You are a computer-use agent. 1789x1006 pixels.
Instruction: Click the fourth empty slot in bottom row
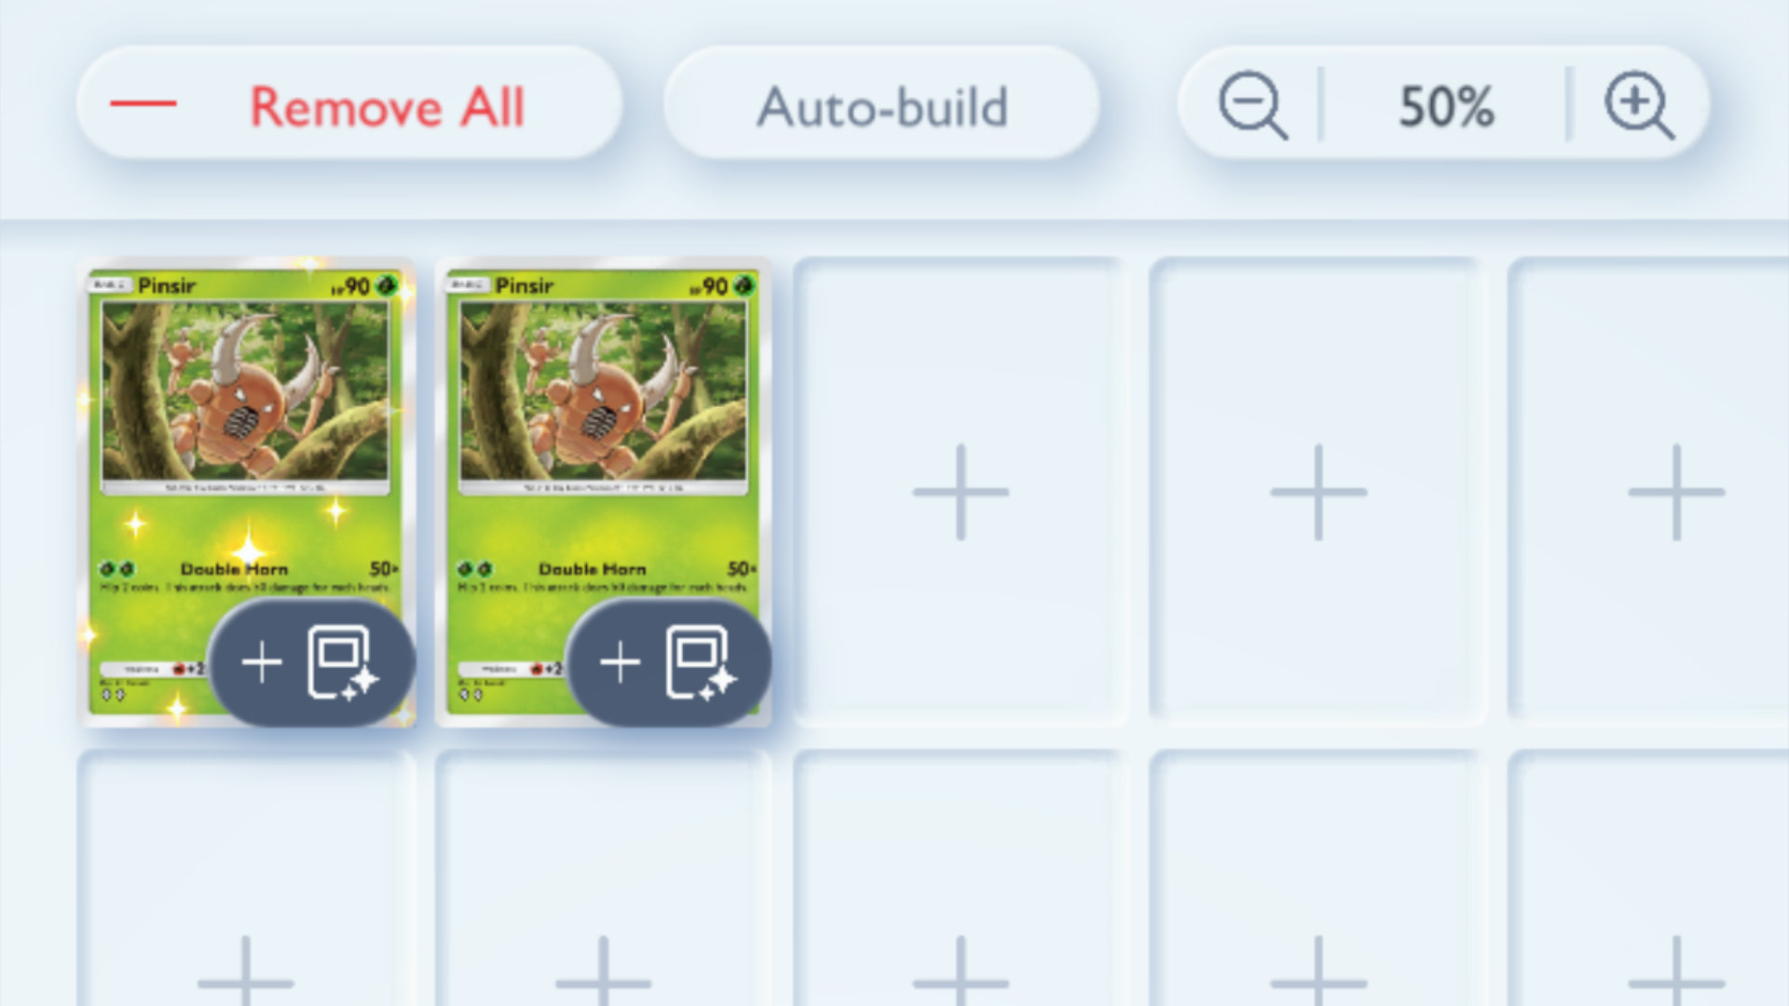pyautogui.click(x=1318, y=880)
